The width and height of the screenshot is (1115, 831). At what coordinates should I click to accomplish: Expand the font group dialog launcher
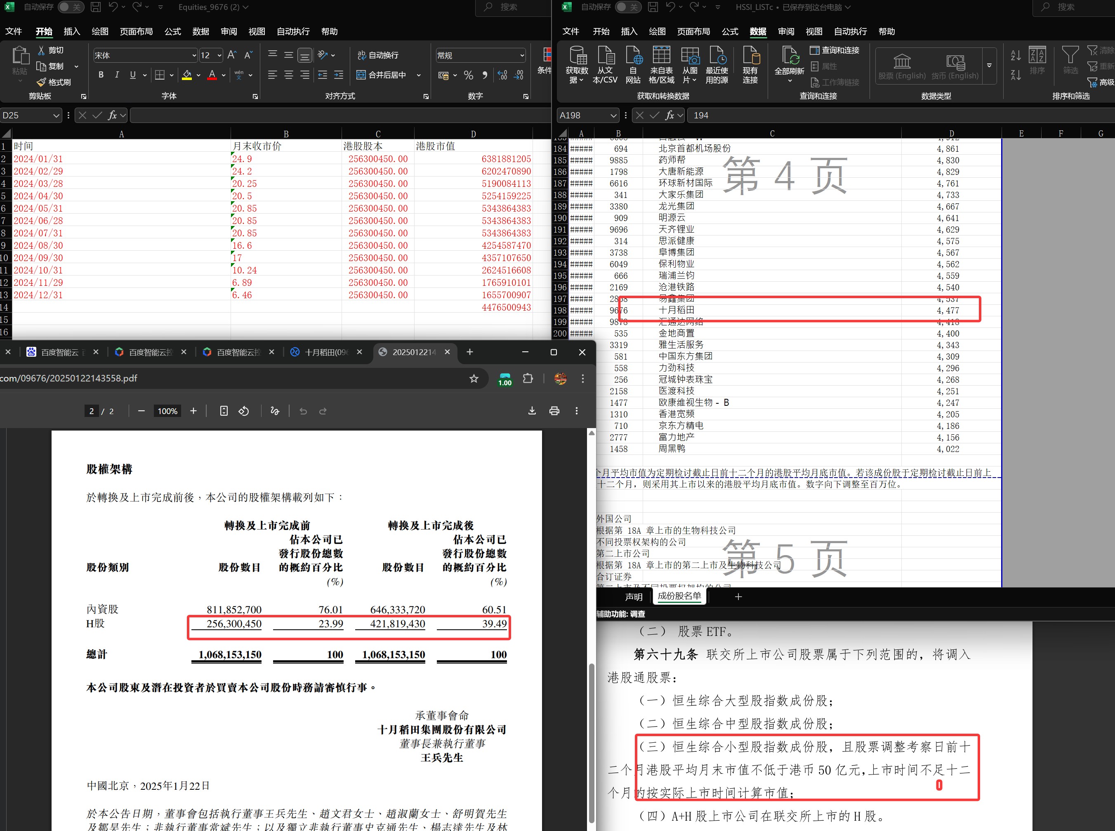click(x=255, y=96)
